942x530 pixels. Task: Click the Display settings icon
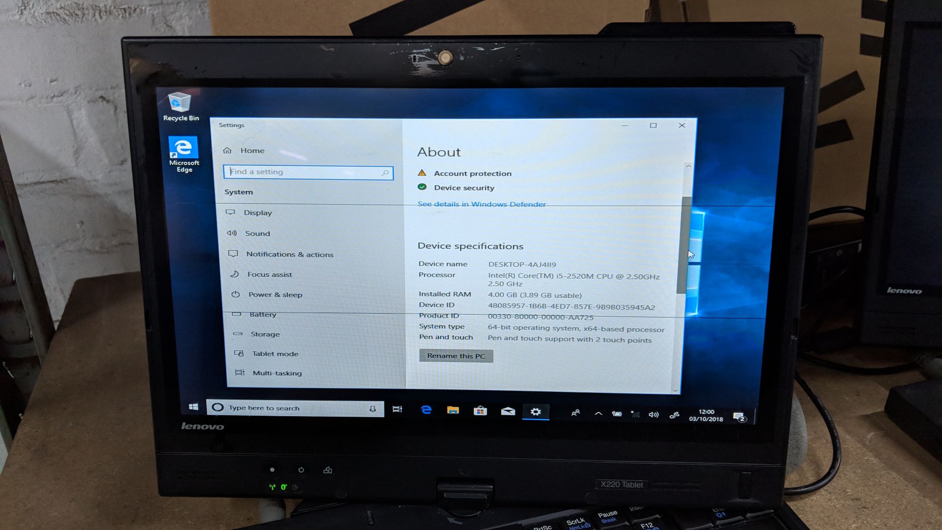[232, 212]
